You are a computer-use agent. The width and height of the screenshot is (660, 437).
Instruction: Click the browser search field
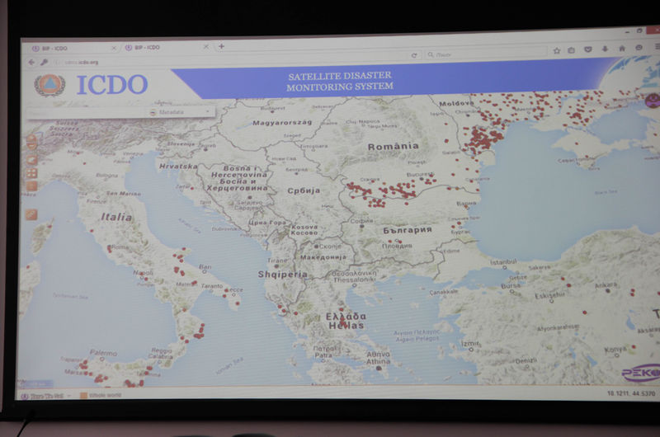pos(484,54)
